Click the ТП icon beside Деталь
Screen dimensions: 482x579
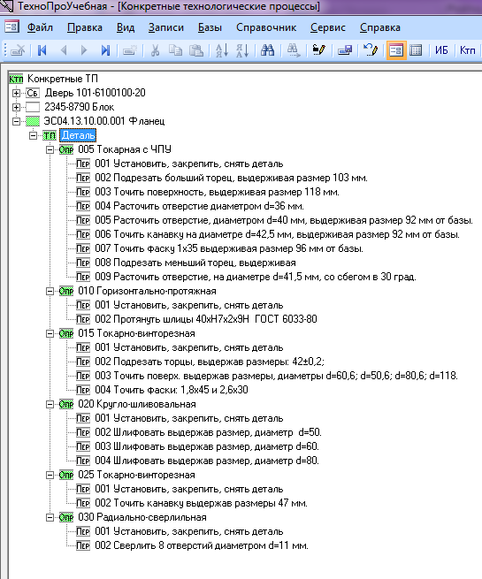click(x=50, y=135)
